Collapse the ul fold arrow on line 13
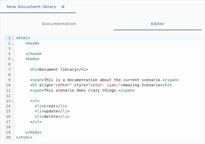Viewport: 205px width, 144px height. (13, 102)
